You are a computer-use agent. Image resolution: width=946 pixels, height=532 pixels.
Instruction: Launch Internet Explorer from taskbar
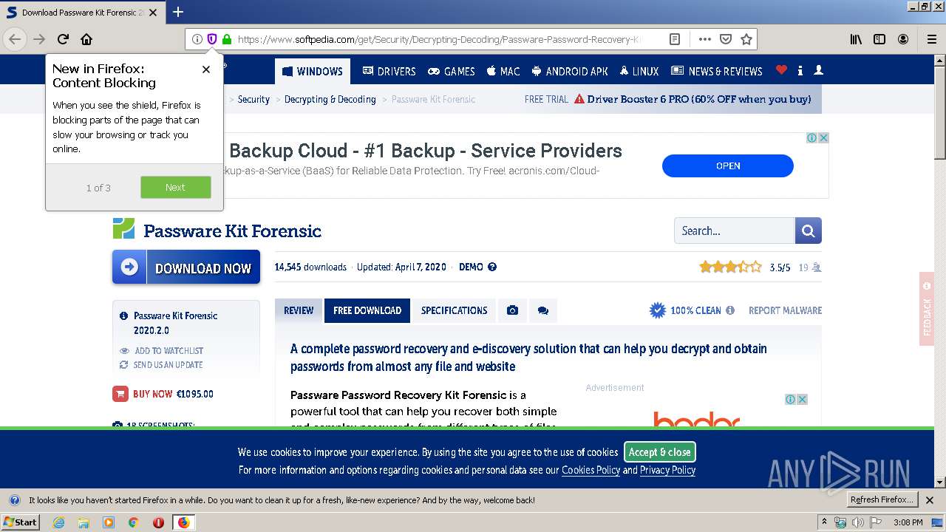click(58, 522)
